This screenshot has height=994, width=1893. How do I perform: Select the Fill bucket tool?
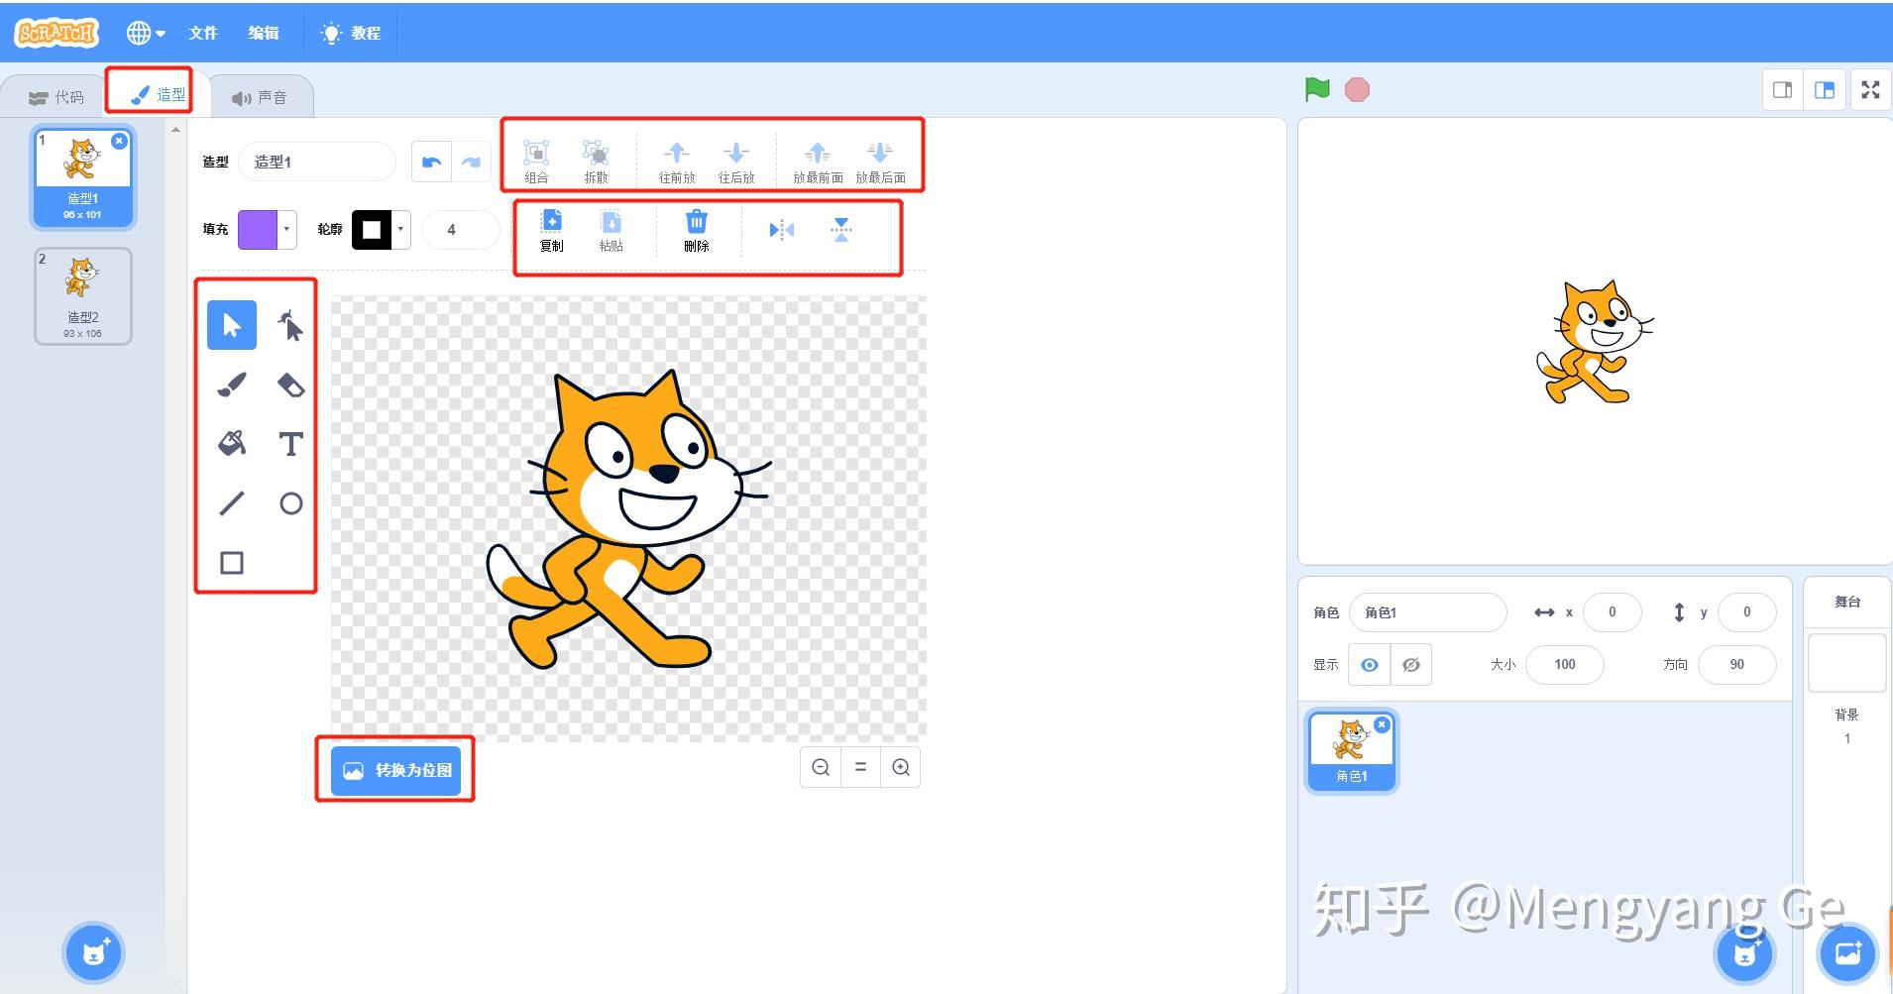232,444
